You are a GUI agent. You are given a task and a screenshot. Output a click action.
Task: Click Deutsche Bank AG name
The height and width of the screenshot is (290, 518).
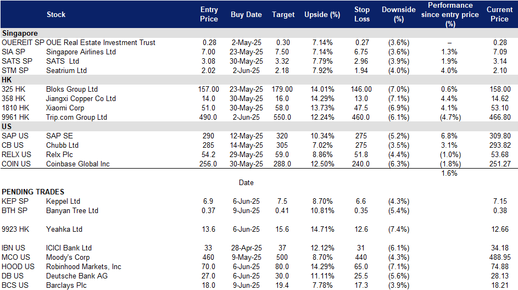click(77, 276)
